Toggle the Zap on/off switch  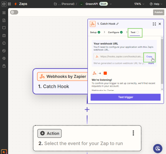click(14, 12)
